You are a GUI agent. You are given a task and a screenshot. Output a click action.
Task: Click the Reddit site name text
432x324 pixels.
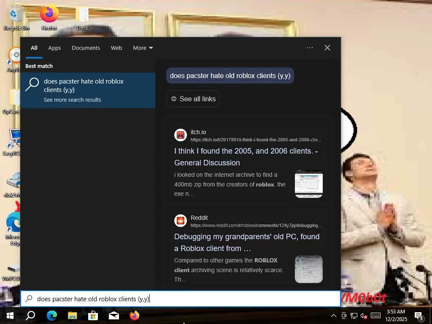(199, 218)
